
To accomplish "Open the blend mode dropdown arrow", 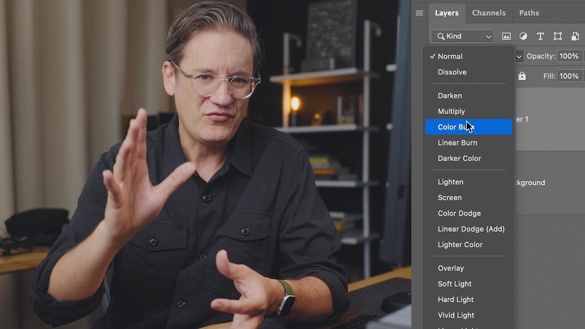I will [519, 56].
